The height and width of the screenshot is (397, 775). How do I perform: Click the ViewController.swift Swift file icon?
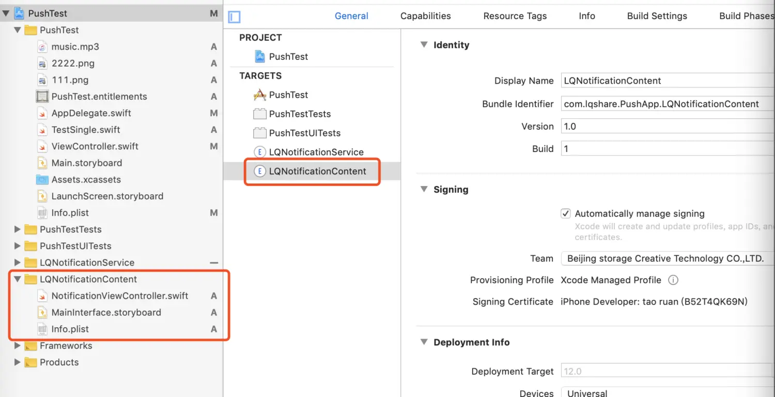42,146
